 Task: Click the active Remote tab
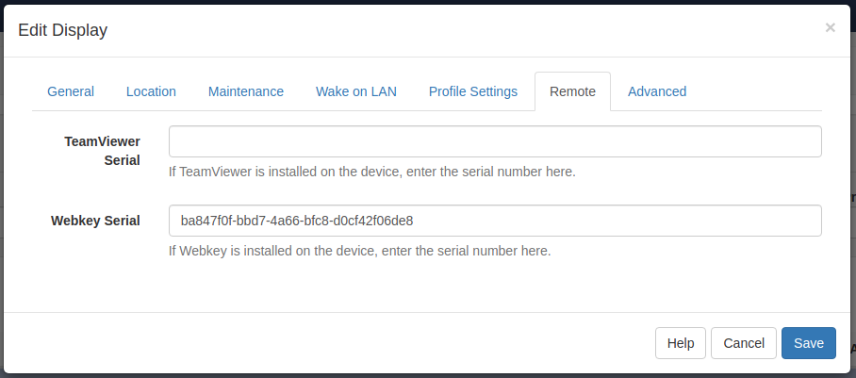pos(572,91)
